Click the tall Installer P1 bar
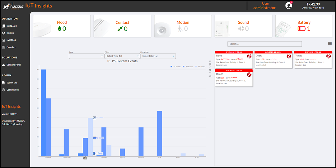 coord(43,113)
